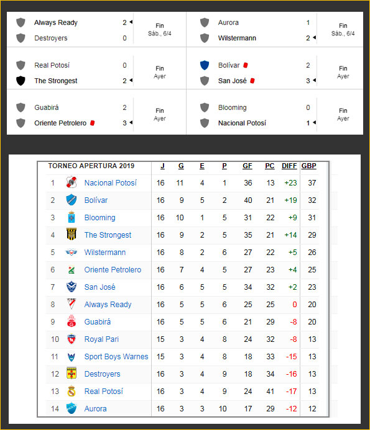Click The Strongest striped crest in table

(72, 235)
